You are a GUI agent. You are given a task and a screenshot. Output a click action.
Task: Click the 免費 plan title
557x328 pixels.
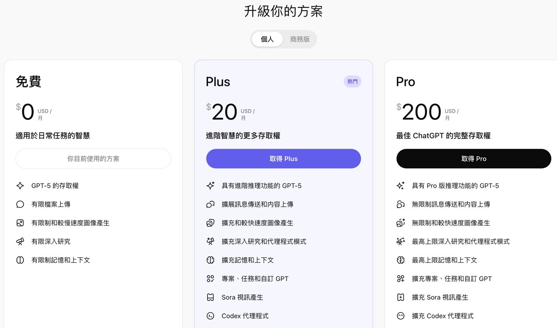tap(29, 81)
